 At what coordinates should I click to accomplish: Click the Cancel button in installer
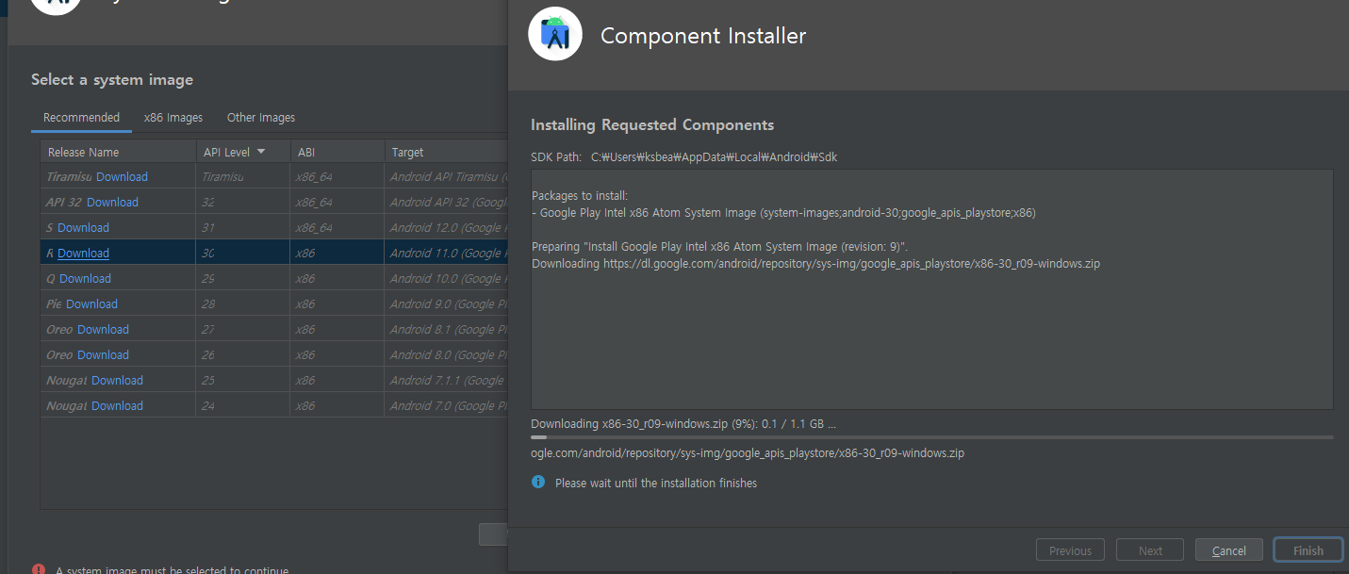(x=1228, y=550)
